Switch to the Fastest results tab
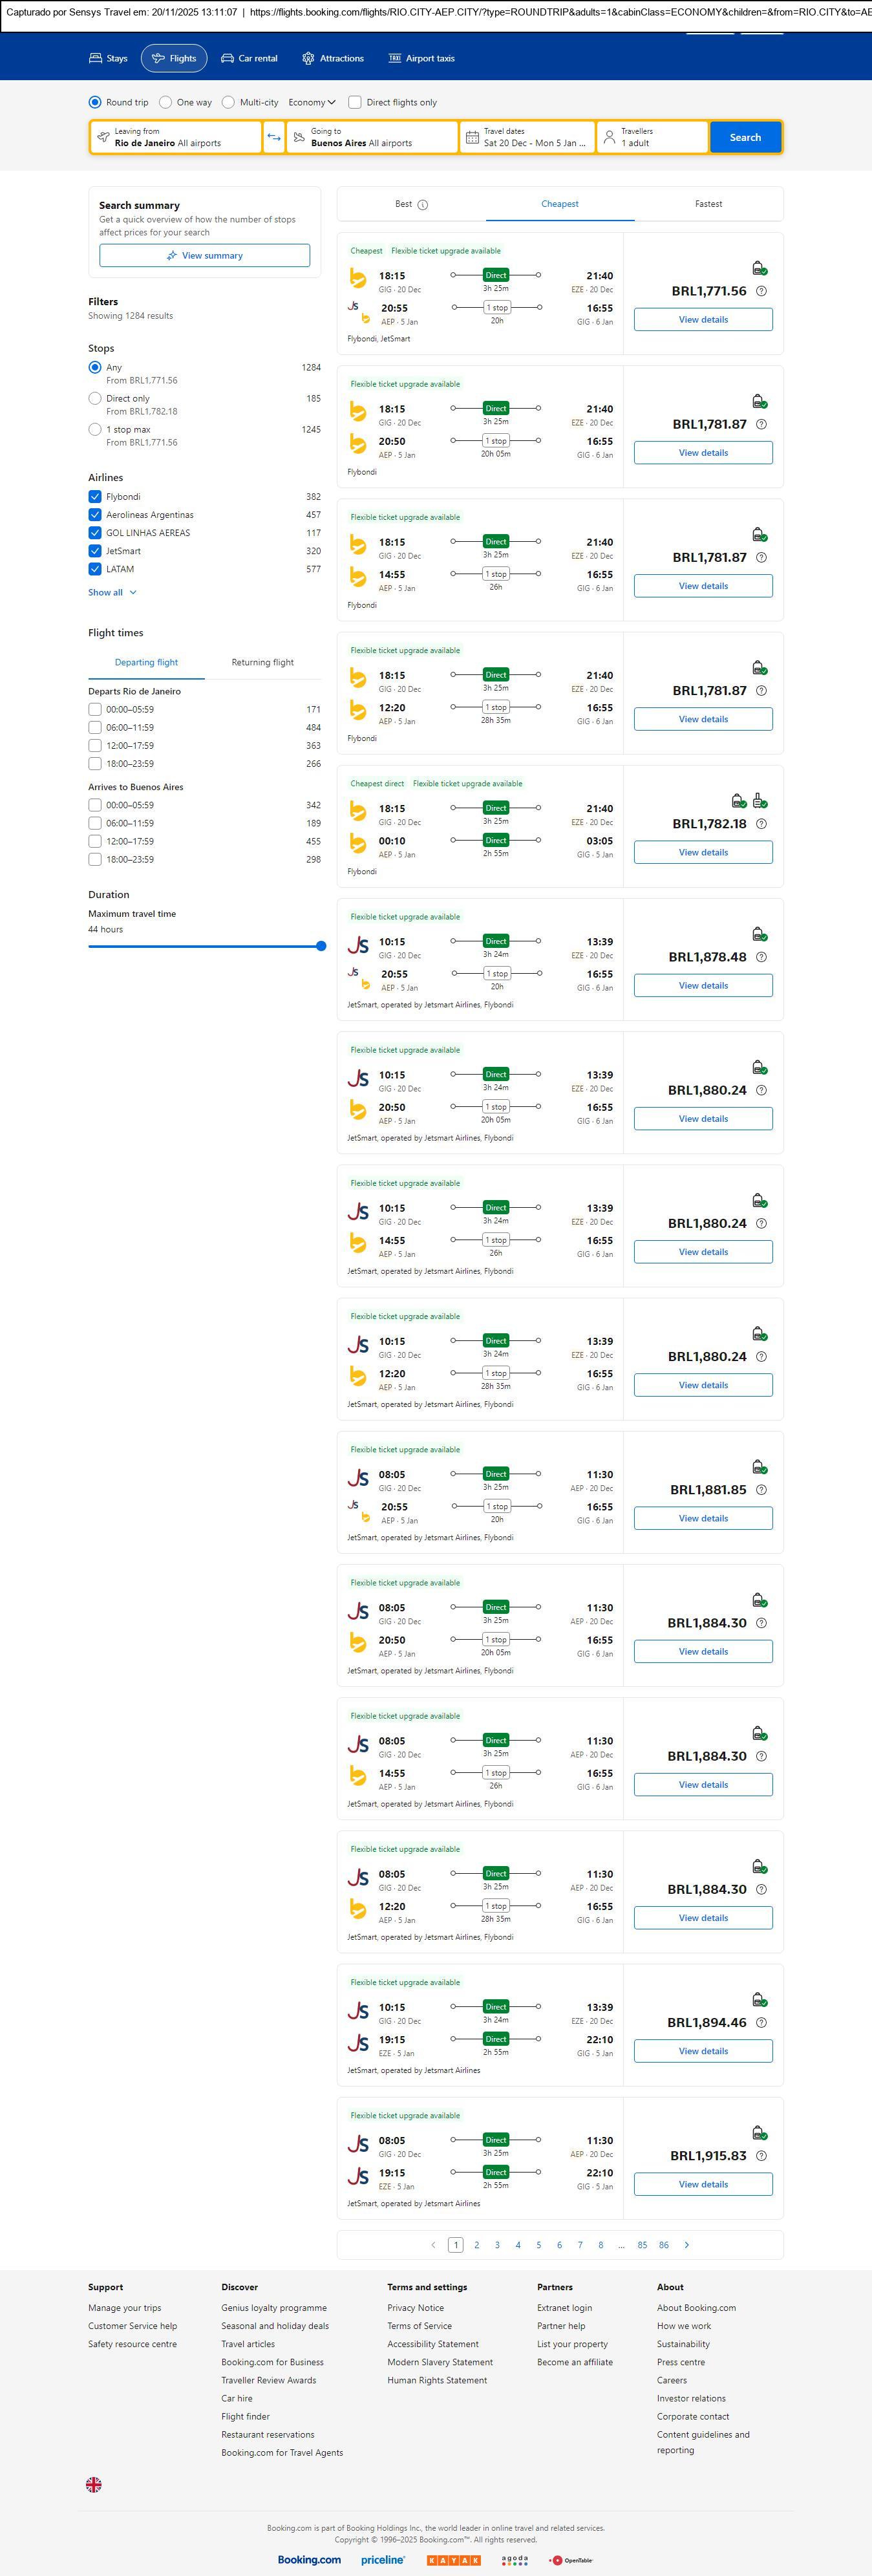This screenshot has width=872, height=2576. (x=708, y=204)
